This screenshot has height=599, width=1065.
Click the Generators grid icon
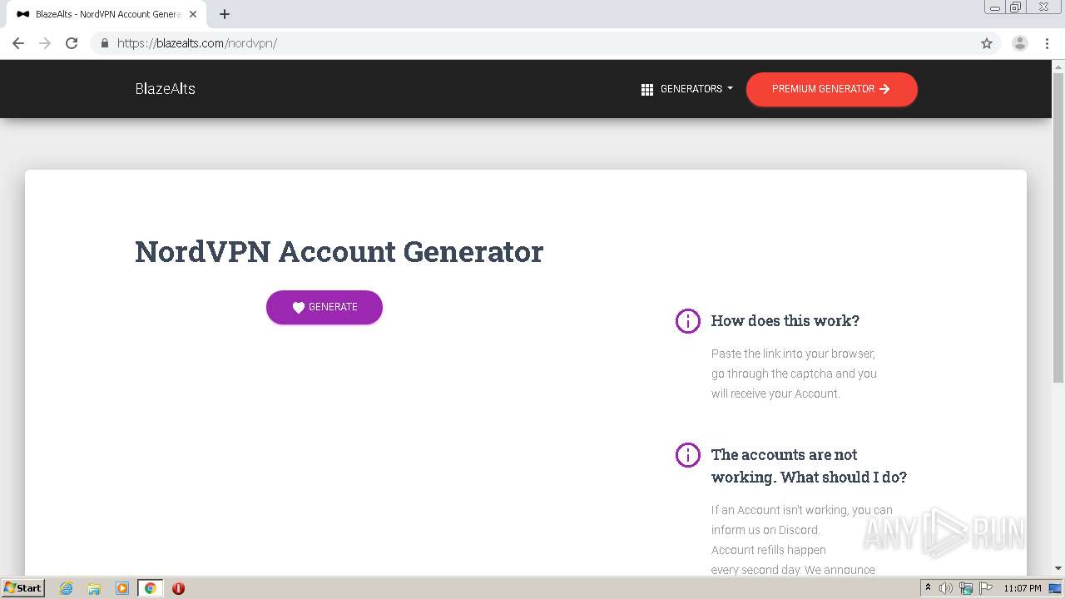[x=647, y=89]
